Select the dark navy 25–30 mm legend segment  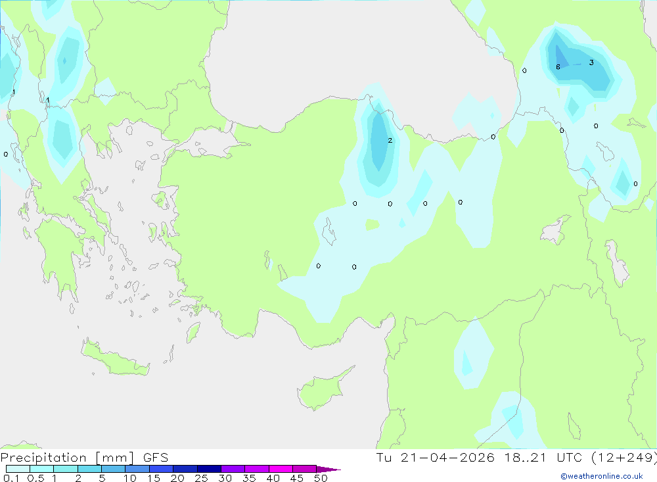tap(209, 469)
